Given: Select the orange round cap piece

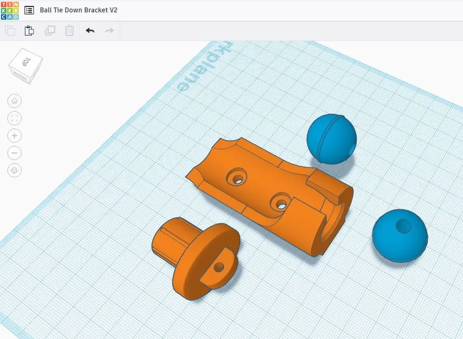Looking at the screenshot, I should [x=199, y=257].
